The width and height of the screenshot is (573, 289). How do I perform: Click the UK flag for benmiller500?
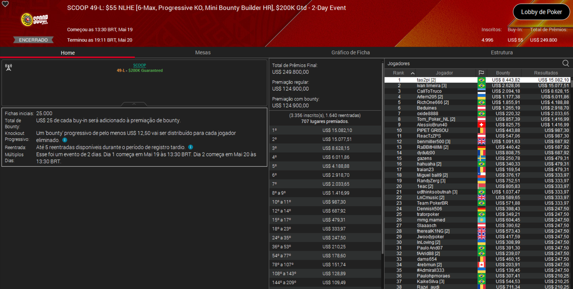481,142
